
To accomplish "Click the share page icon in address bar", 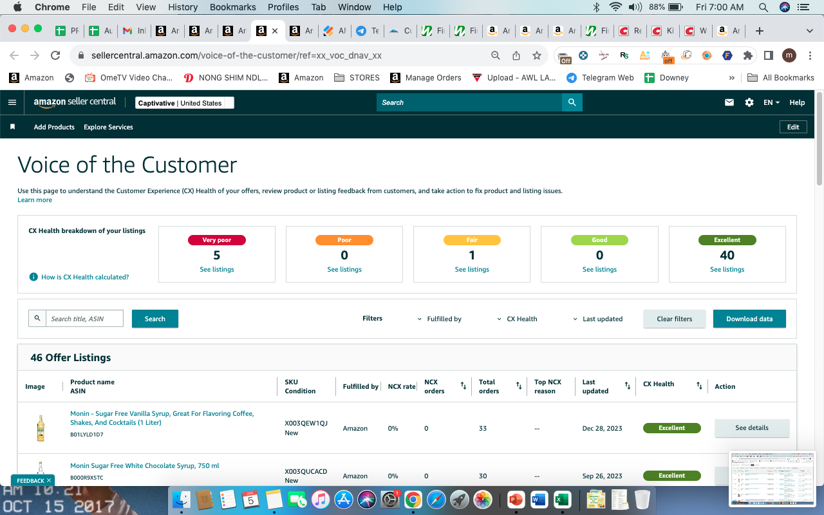I will 516,55.
